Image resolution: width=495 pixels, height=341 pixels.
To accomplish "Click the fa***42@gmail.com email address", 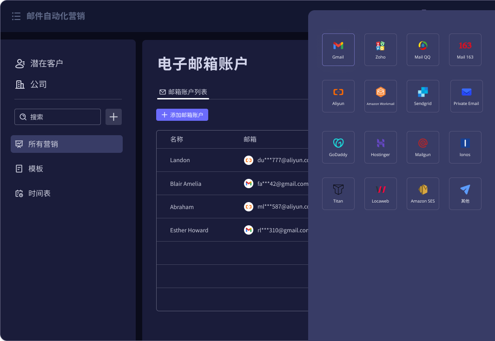I will click(283, 184).
